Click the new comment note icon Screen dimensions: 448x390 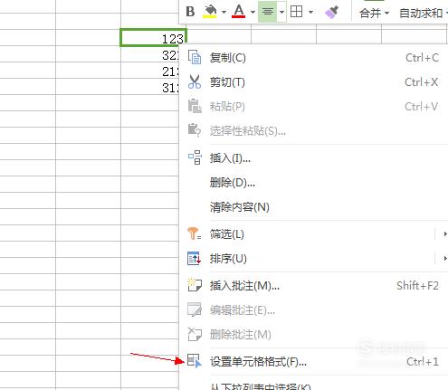click(195, 285)
